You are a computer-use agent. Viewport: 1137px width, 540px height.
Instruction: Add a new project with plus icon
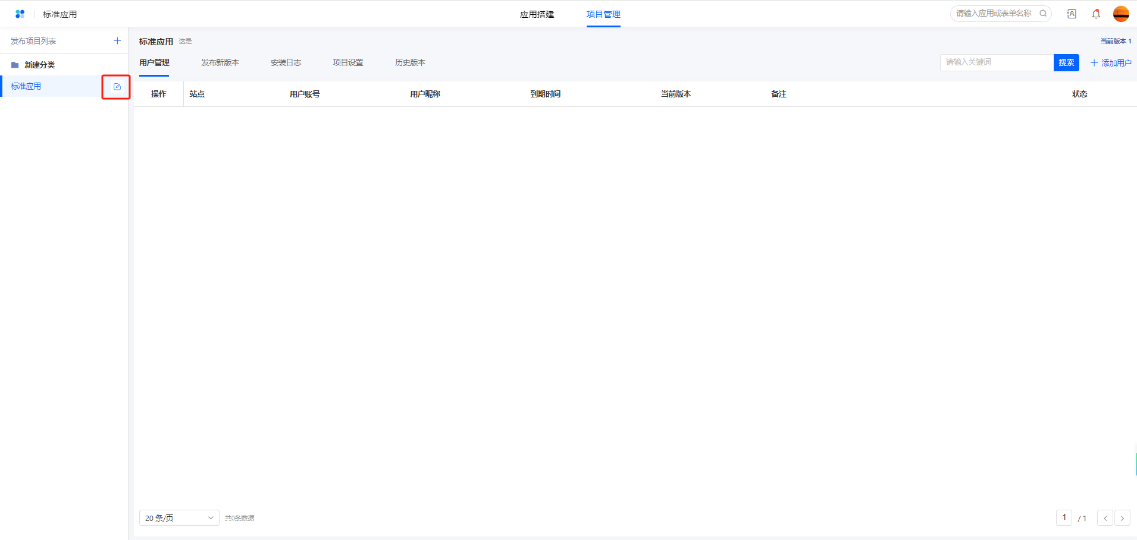point(117,41)
